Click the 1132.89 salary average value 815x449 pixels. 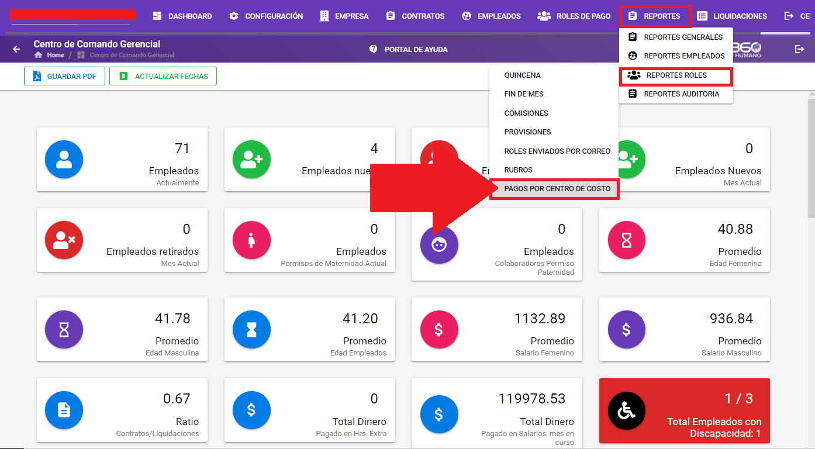540,319
